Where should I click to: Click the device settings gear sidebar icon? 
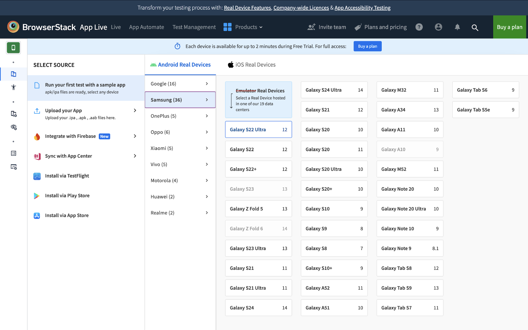[x=13, y=114]
